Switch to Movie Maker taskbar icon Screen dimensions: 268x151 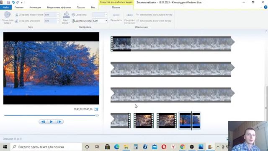pyautogui.click(x=210, y=147)
